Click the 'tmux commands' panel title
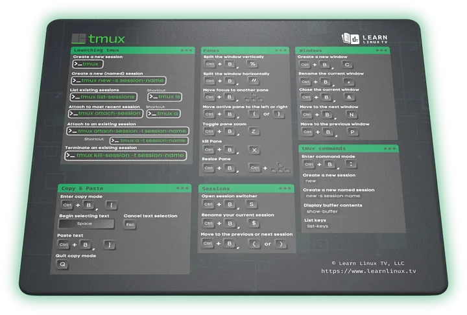The width and height of the screenshot is (467, 315). 324,148
